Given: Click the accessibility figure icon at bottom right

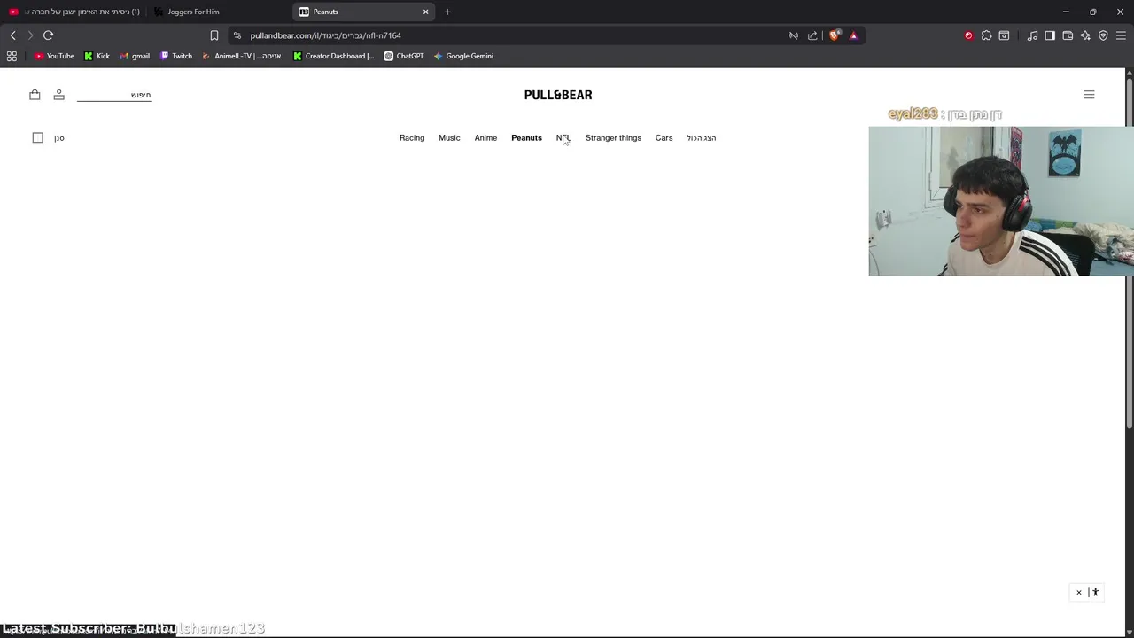Looking at the screenshot, I should tap(1095, 592).
